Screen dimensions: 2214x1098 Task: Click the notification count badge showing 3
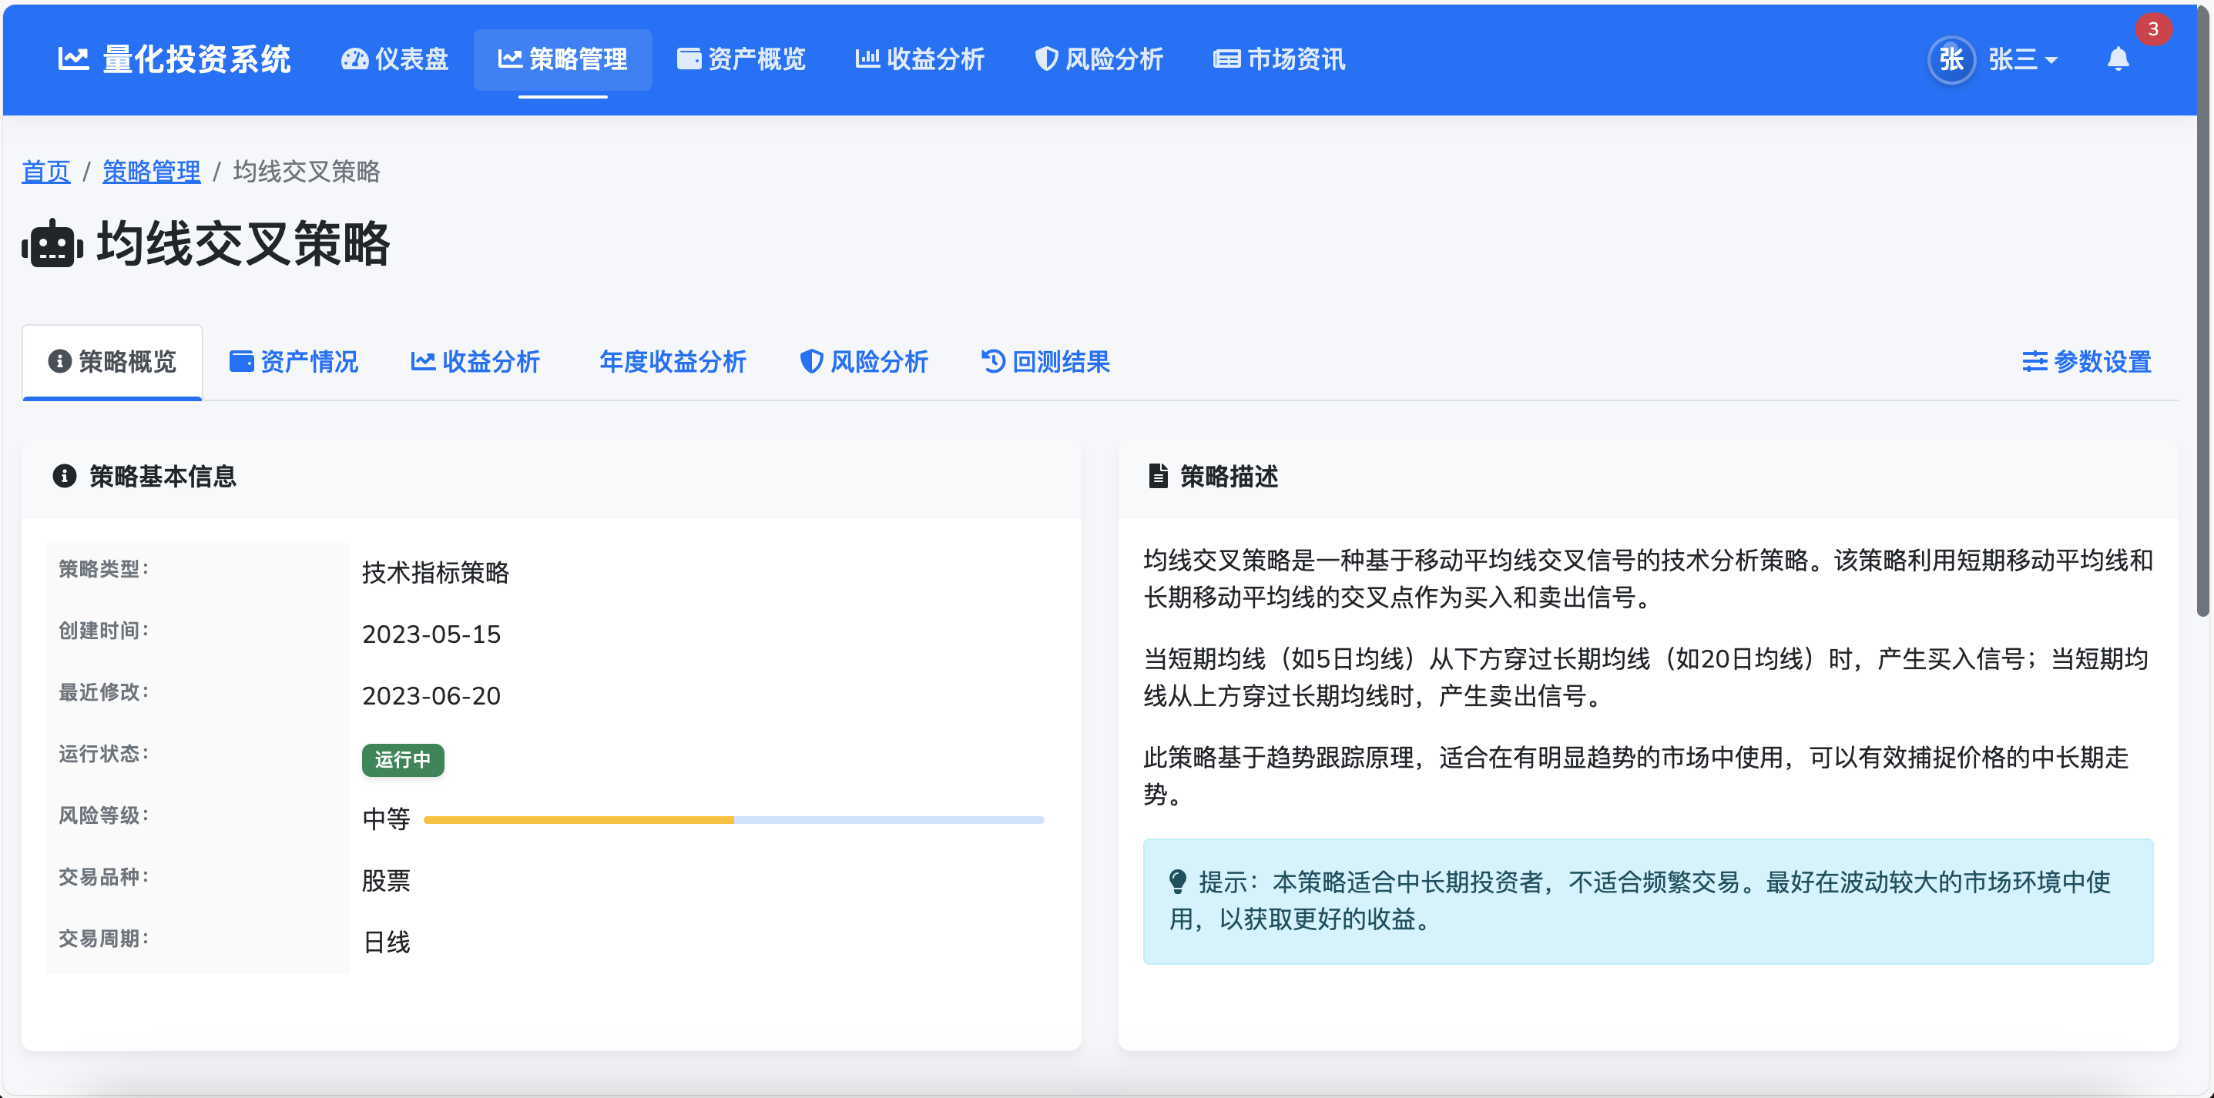tap(2154, 29)
